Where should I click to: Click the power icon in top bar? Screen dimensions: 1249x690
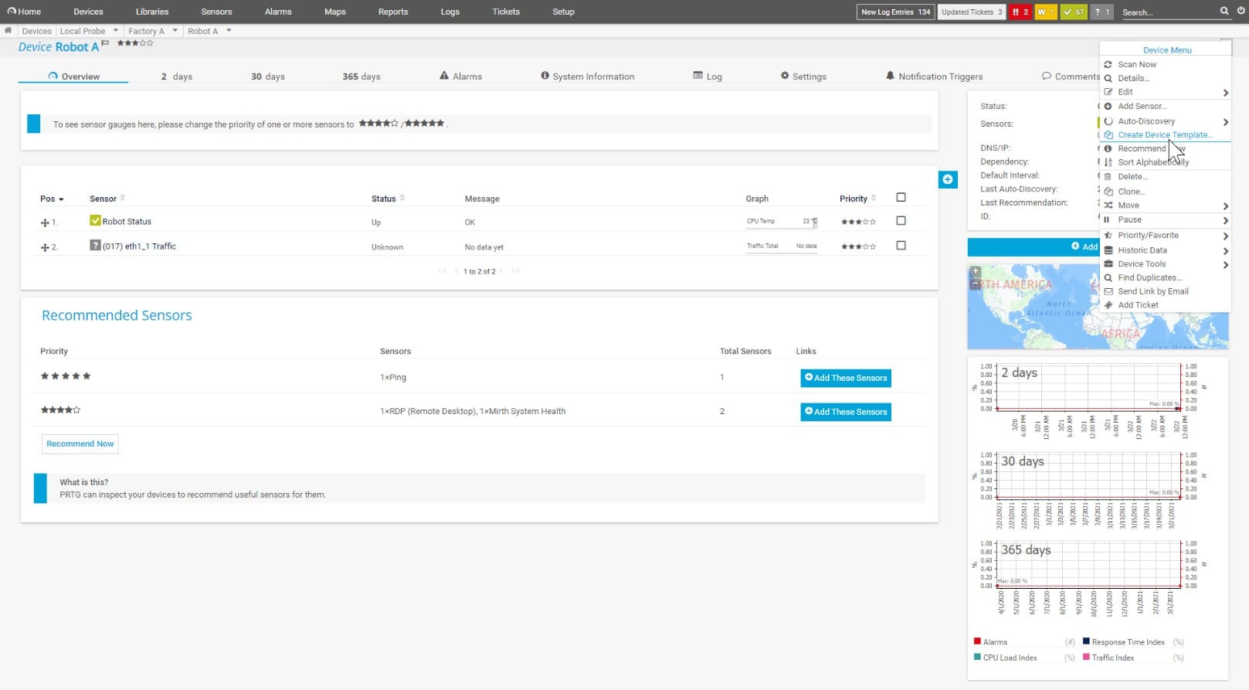[x=1241, y=11]
